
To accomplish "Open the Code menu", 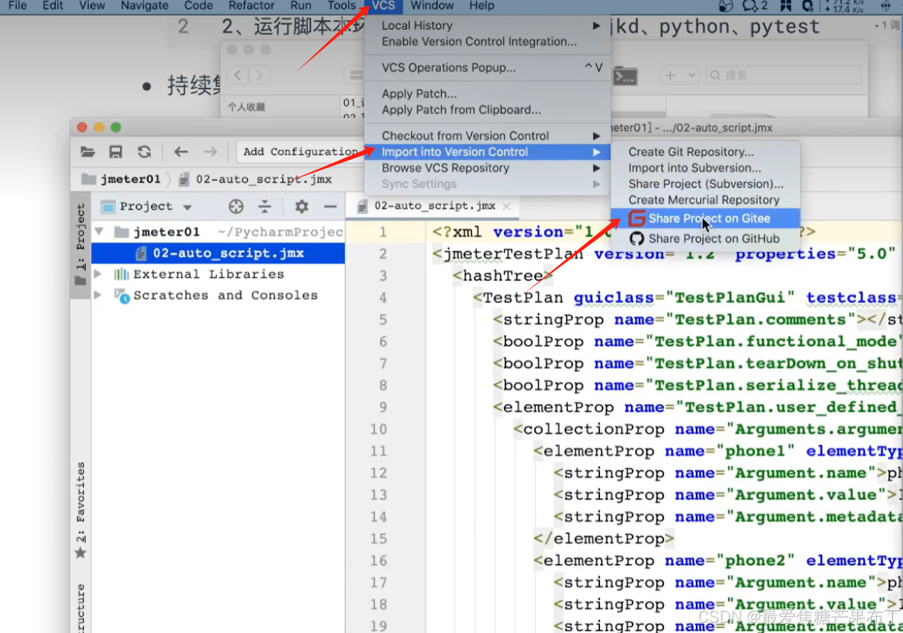I will [198, 6].
